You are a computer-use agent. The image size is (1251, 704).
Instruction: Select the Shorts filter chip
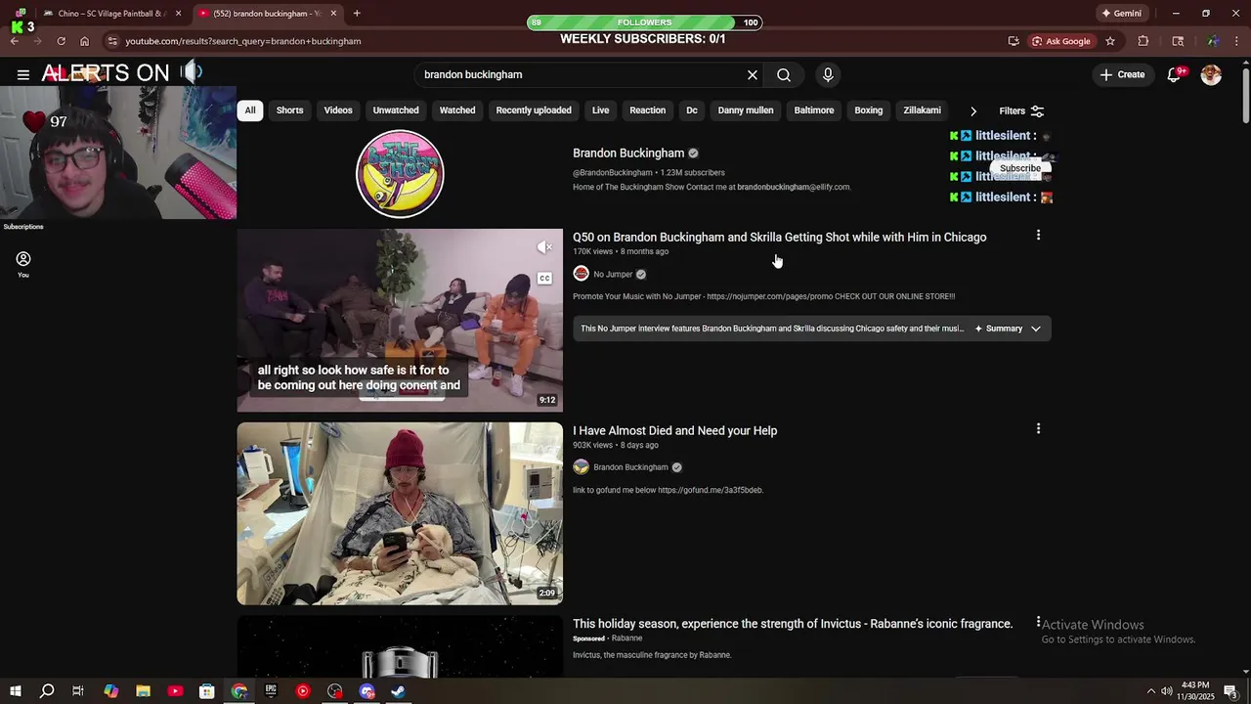[x=289, y=110]
